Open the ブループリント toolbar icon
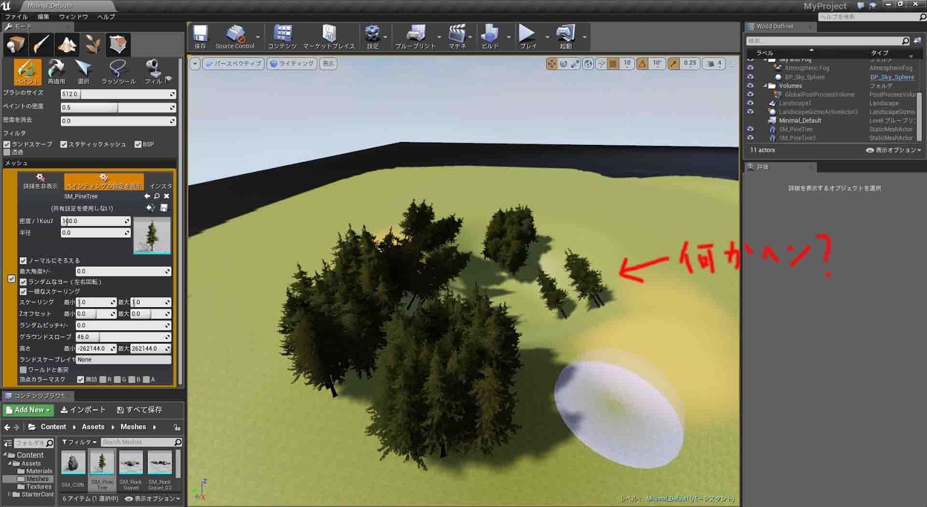927x507 pixels. [x=415, y=37]
